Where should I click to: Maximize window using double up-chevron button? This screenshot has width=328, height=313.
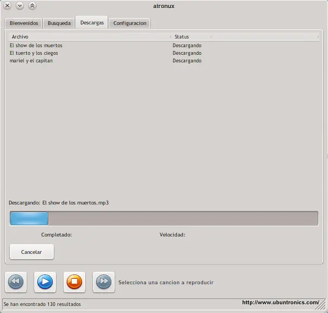(32, 5)
